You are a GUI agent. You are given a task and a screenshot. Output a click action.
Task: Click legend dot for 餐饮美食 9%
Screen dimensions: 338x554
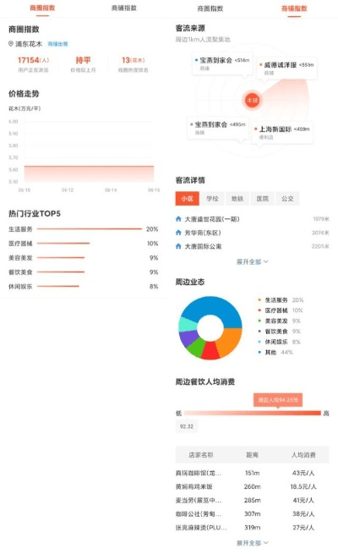coord(259,332)
